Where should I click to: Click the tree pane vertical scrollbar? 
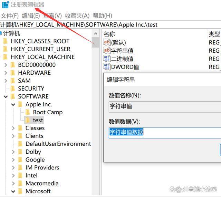coord(96,103)
